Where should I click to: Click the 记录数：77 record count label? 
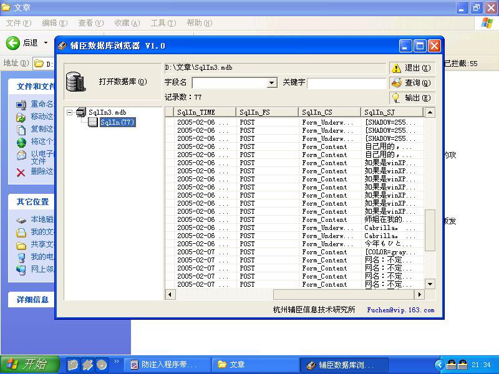(183, 97)
